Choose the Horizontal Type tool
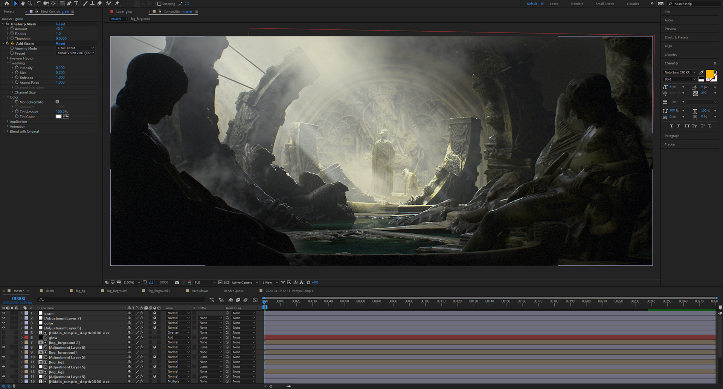 click(x=76, y=3)
